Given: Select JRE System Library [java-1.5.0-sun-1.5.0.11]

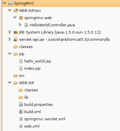Looking at the screenshot, I should 60,32.
